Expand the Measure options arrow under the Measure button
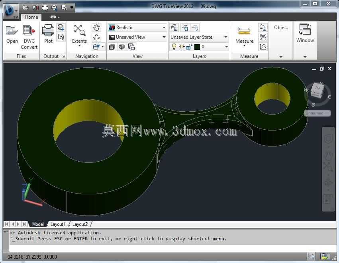The image size is (339, 263). pos(244,46)
